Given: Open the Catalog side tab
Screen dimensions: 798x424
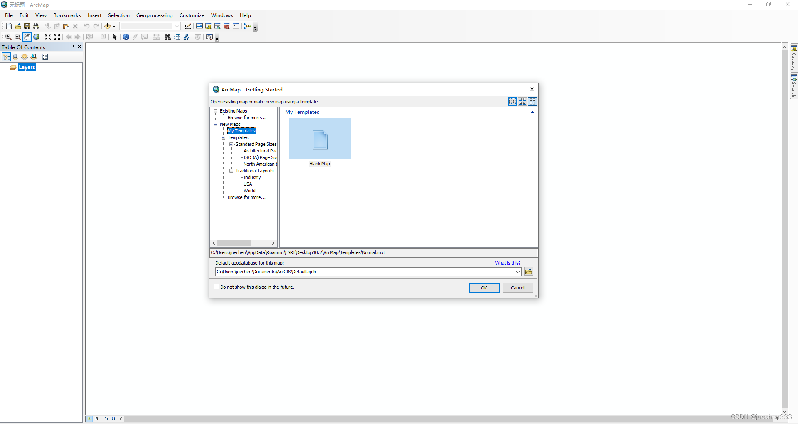Looking at the screenshot, I should [794, 59].
